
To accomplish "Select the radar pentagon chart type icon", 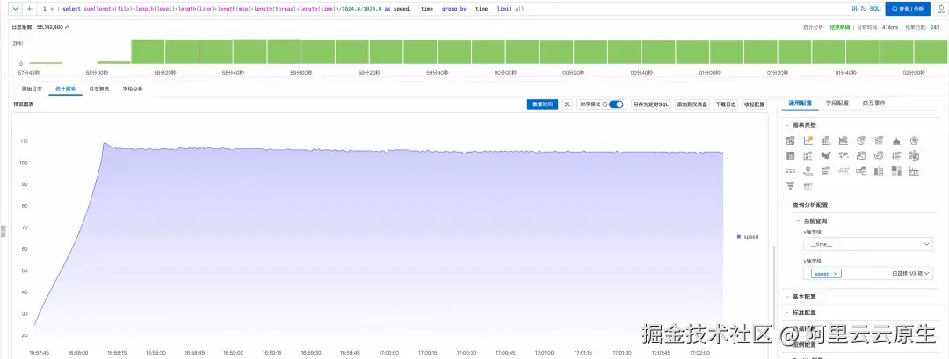I will pos(914,140).
